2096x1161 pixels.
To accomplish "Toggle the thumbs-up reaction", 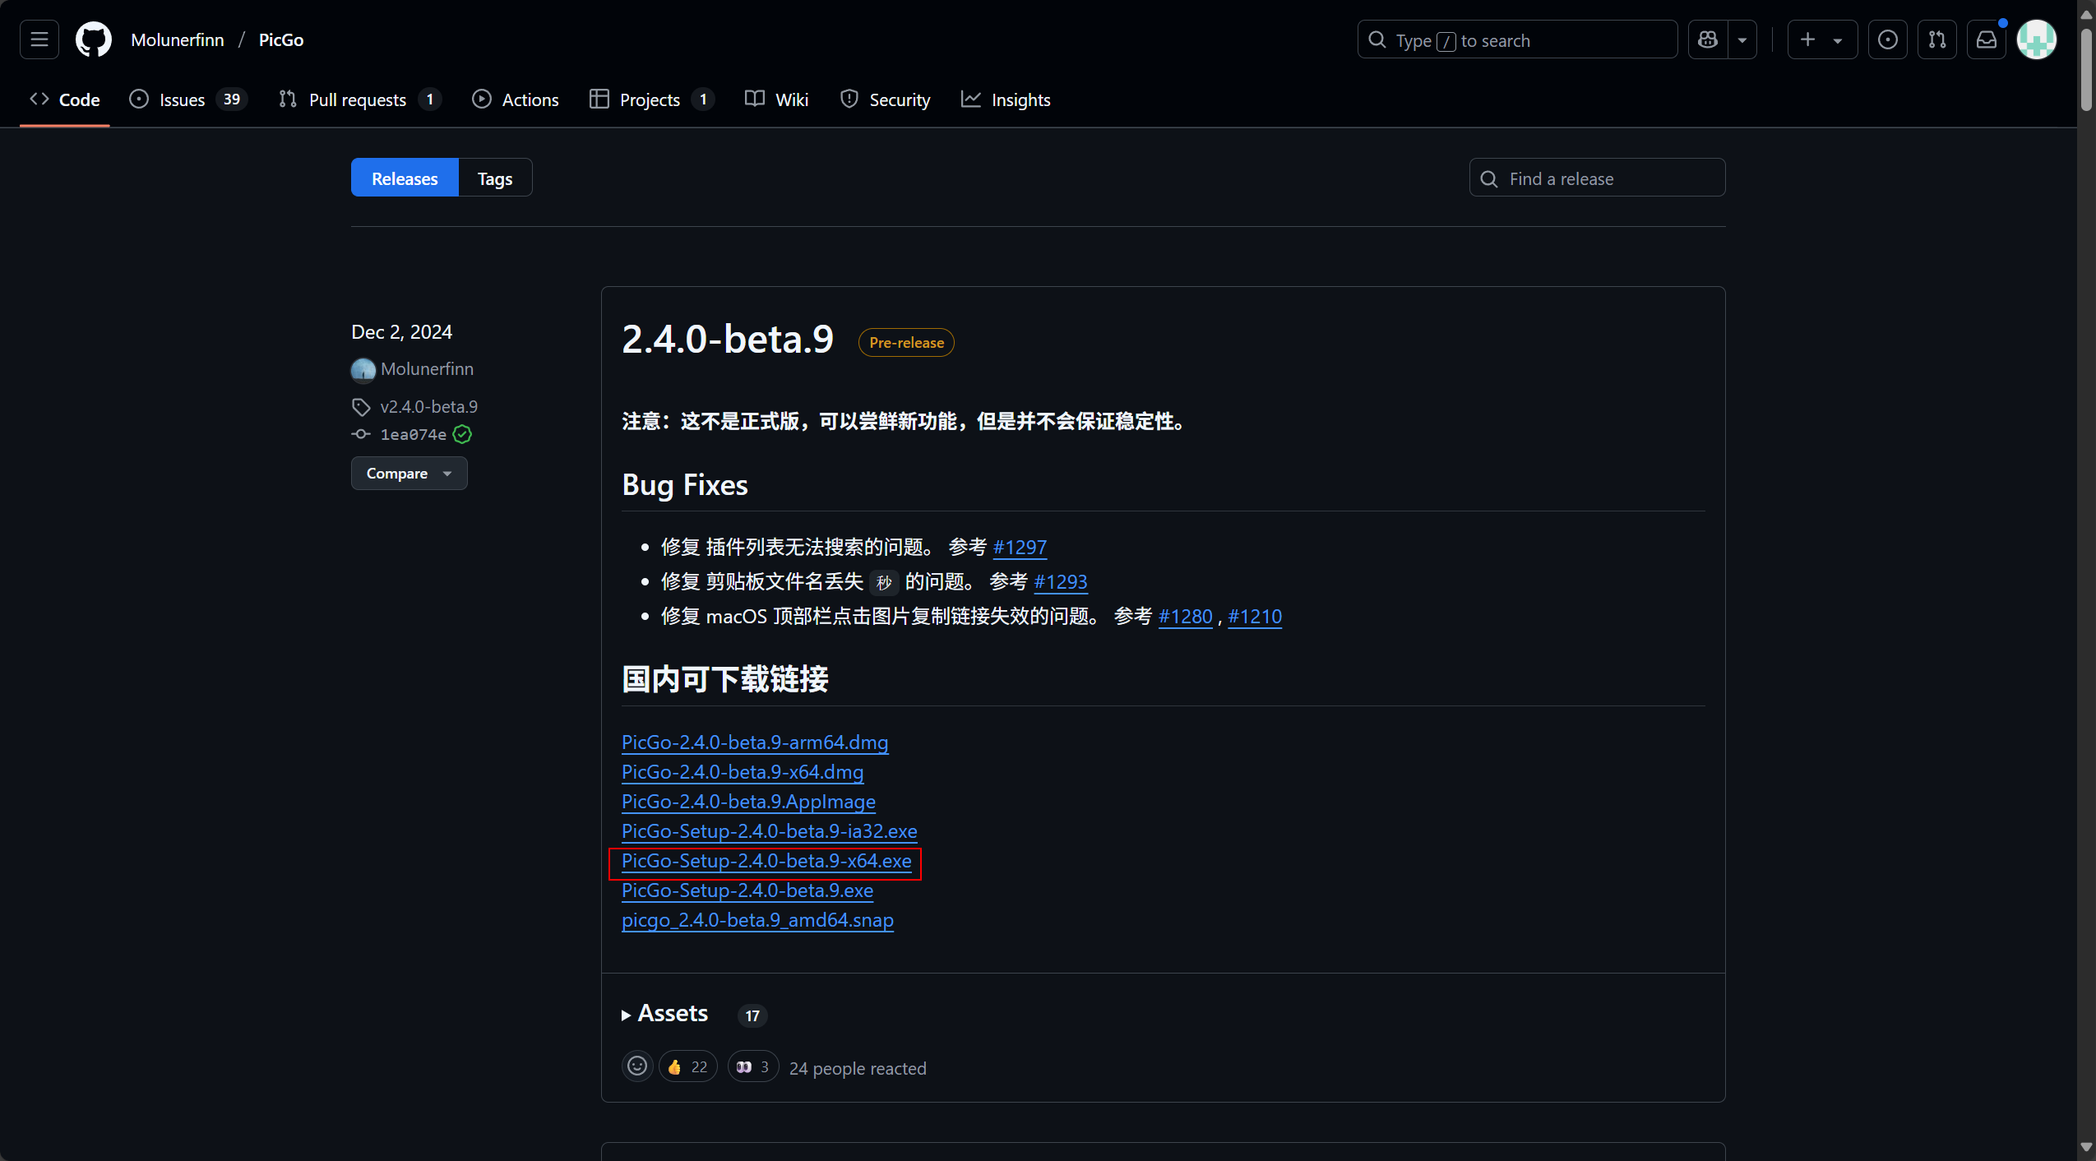I will tap(686, 1066).
